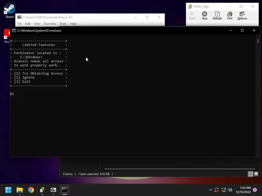Click the '[2] Ignore' line
The height and width of the screenshot is (196, 262).
pos(24,78)
